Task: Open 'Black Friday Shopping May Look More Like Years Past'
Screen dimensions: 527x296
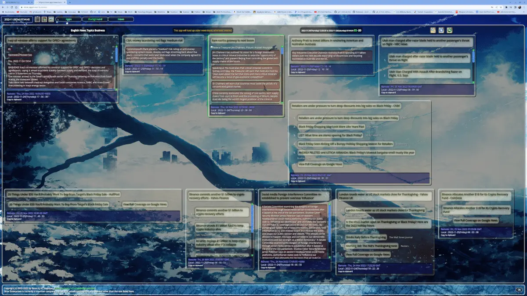Action: [x=332, y=127]
